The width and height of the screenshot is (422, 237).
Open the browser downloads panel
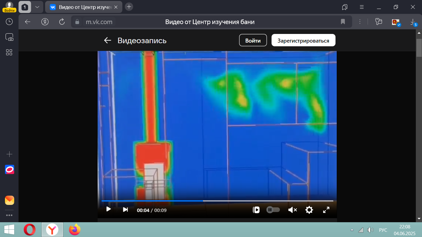413,22
